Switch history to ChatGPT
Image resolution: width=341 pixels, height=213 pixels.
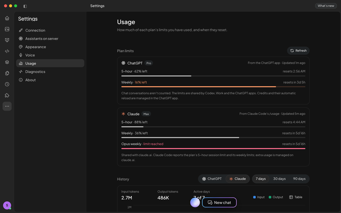[212, 179]
